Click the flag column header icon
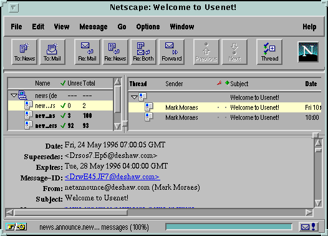Image resolution: width=328 pixels, height=236 pixels. coord(219,83)
